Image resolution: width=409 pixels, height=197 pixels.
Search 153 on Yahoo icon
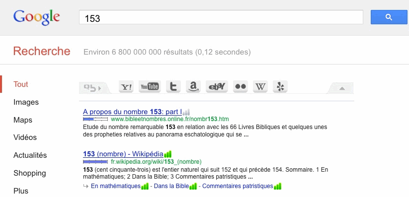[126, 86]
